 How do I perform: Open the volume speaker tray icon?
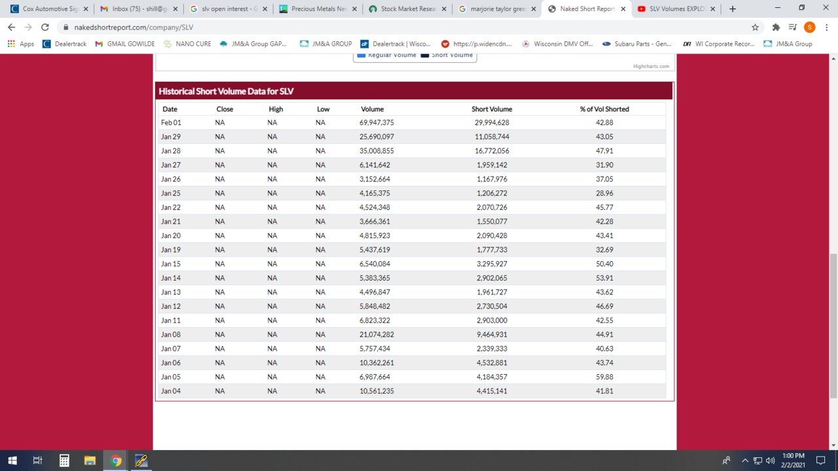(770, 461)
